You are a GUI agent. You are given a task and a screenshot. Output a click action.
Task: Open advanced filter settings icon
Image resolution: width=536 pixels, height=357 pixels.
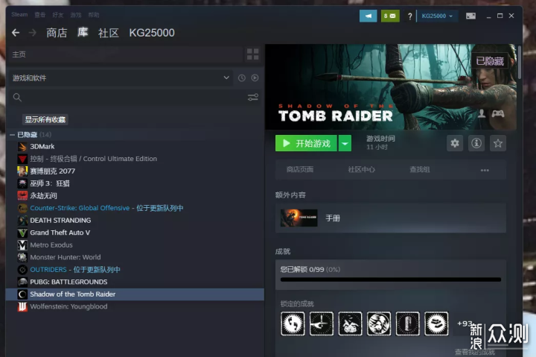click(253, 98)
